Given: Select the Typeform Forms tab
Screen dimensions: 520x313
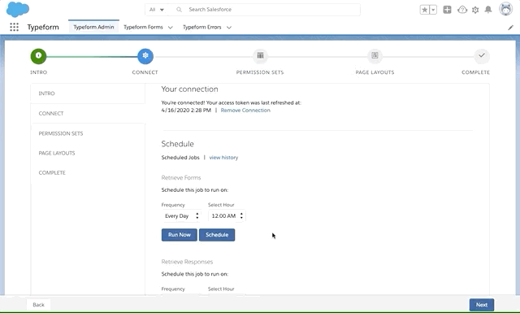Looking at the screenshot, I should click(x=143, y=27).
